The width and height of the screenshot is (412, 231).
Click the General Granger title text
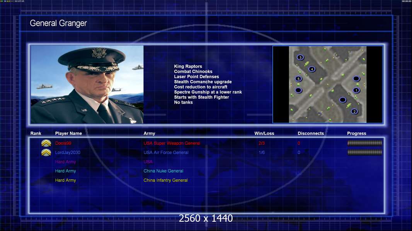pyautogui.click(x=58, y=23)
